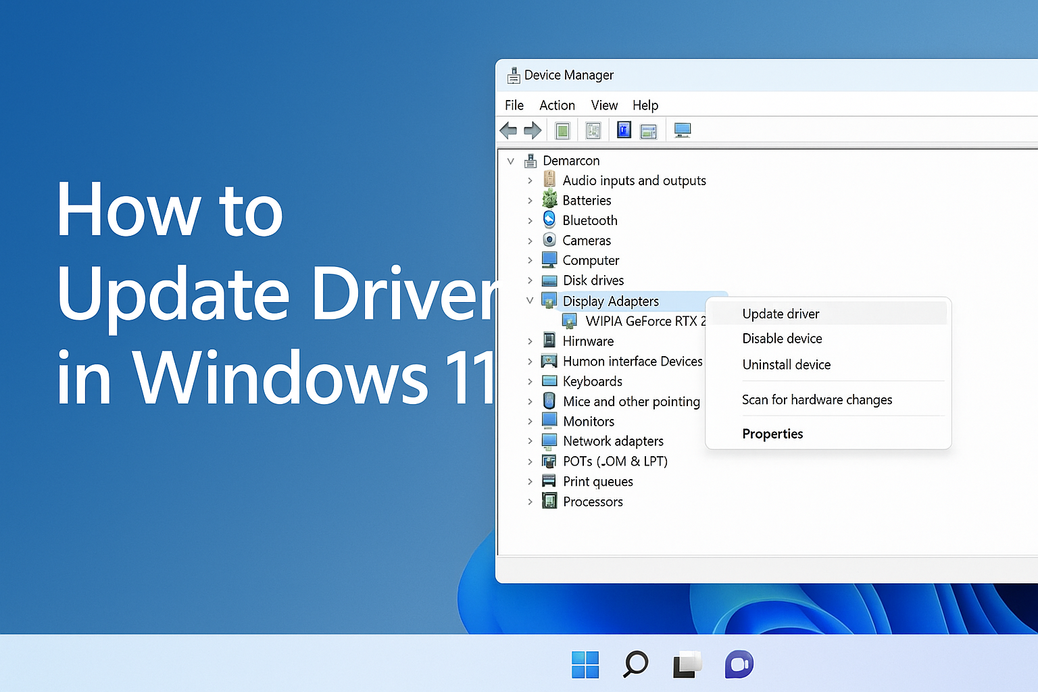
Task: Expand the Keyboards node
Action: pyautogui.click(x=530, y=381)
